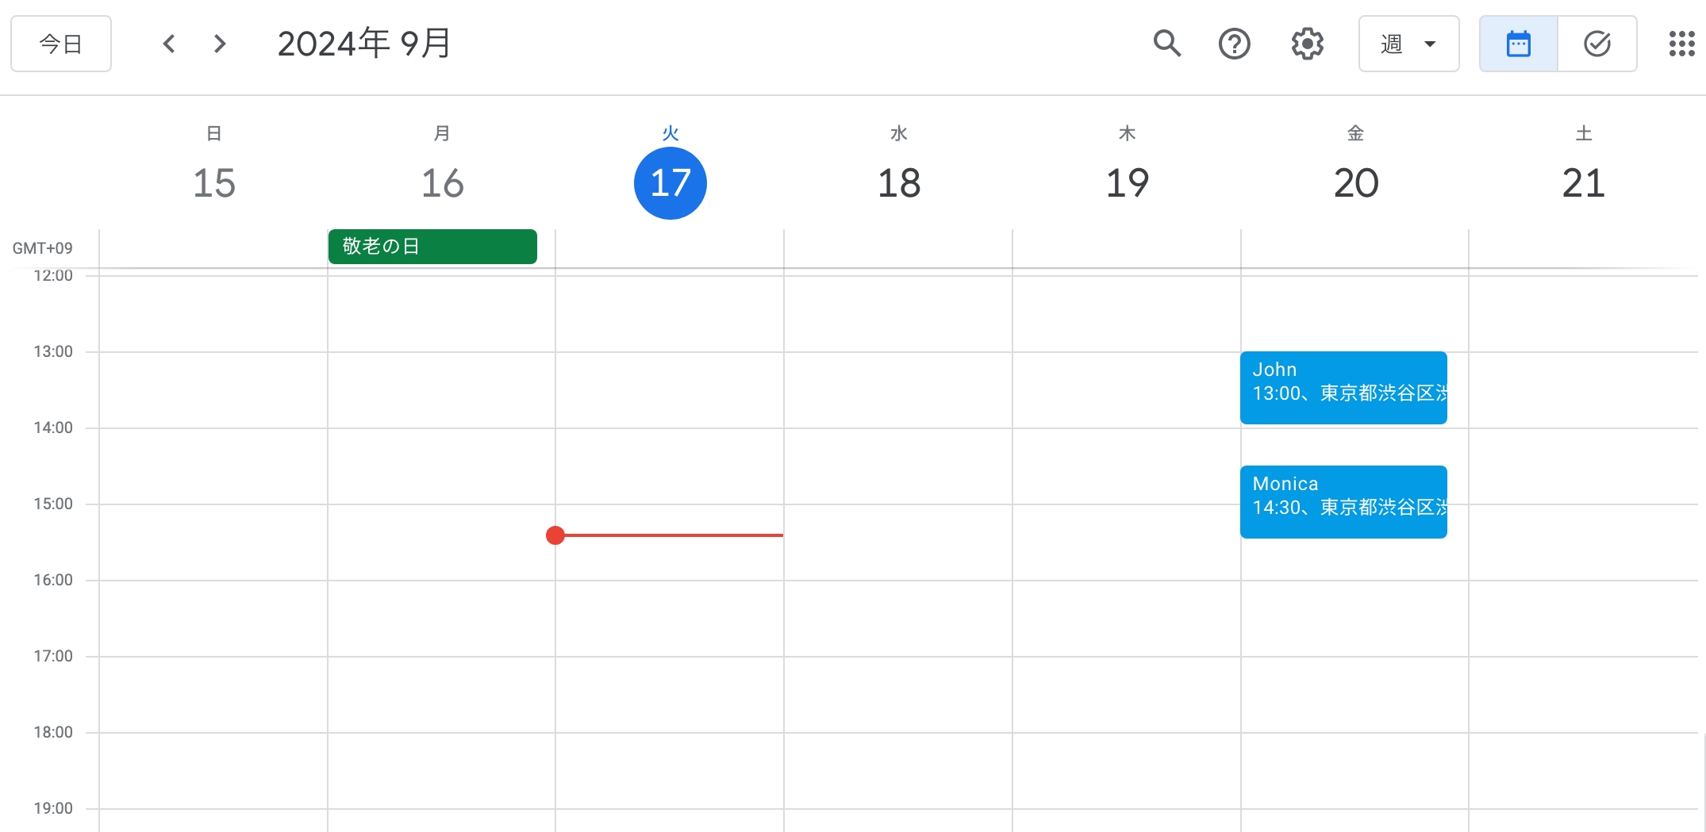Go to previous week arrow
Screen dimensions: 1706x832
[169, 44]
